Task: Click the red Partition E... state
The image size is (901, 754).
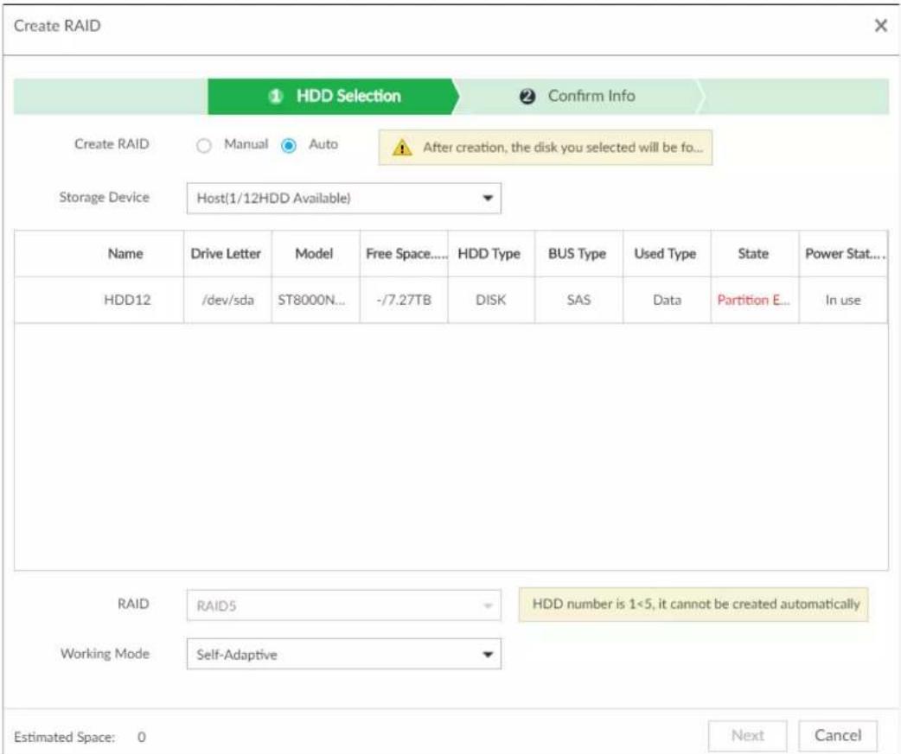Action: 753,300
